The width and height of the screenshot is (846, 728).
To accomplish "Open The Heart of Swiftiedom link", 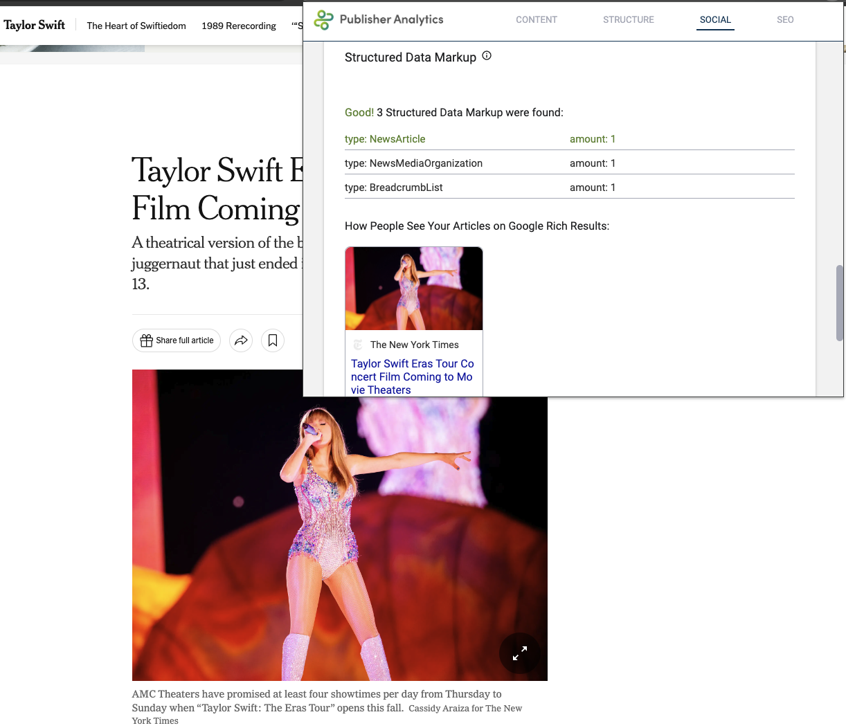I will 136,26.
